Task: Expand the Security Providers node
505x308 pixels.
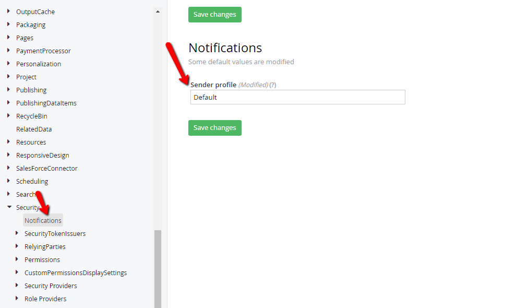Action: (17, 285)
